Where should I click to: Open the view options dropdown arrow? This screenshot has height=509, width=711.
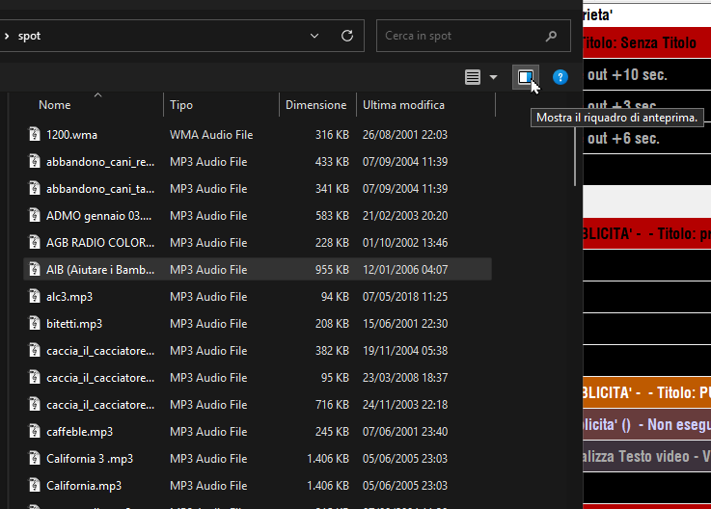493,77
